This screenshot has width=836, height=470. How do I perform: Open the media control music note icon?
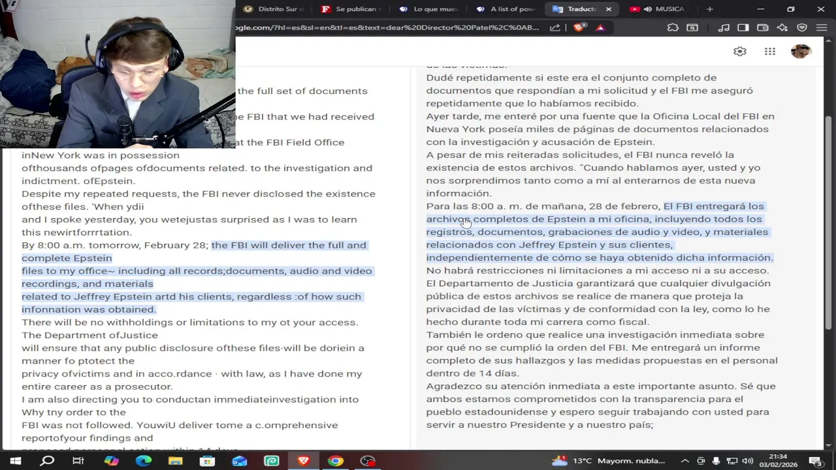tap(724, 27)
